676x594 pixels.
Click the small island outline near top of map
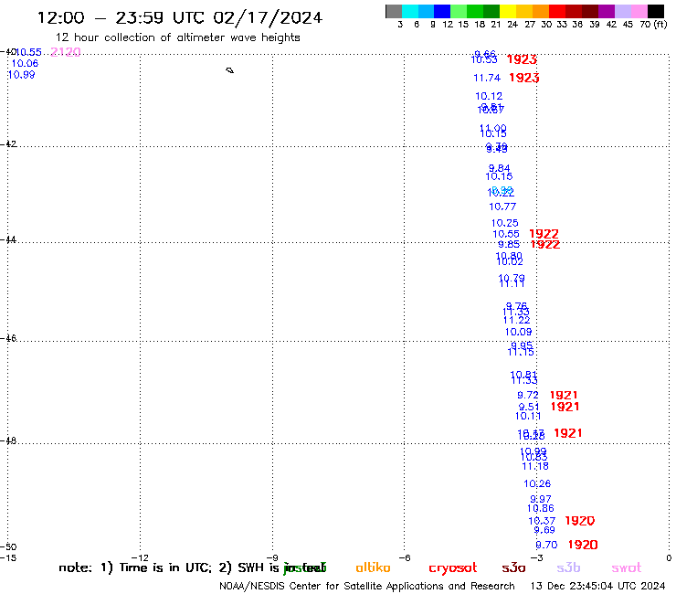[x=230, y=70]
